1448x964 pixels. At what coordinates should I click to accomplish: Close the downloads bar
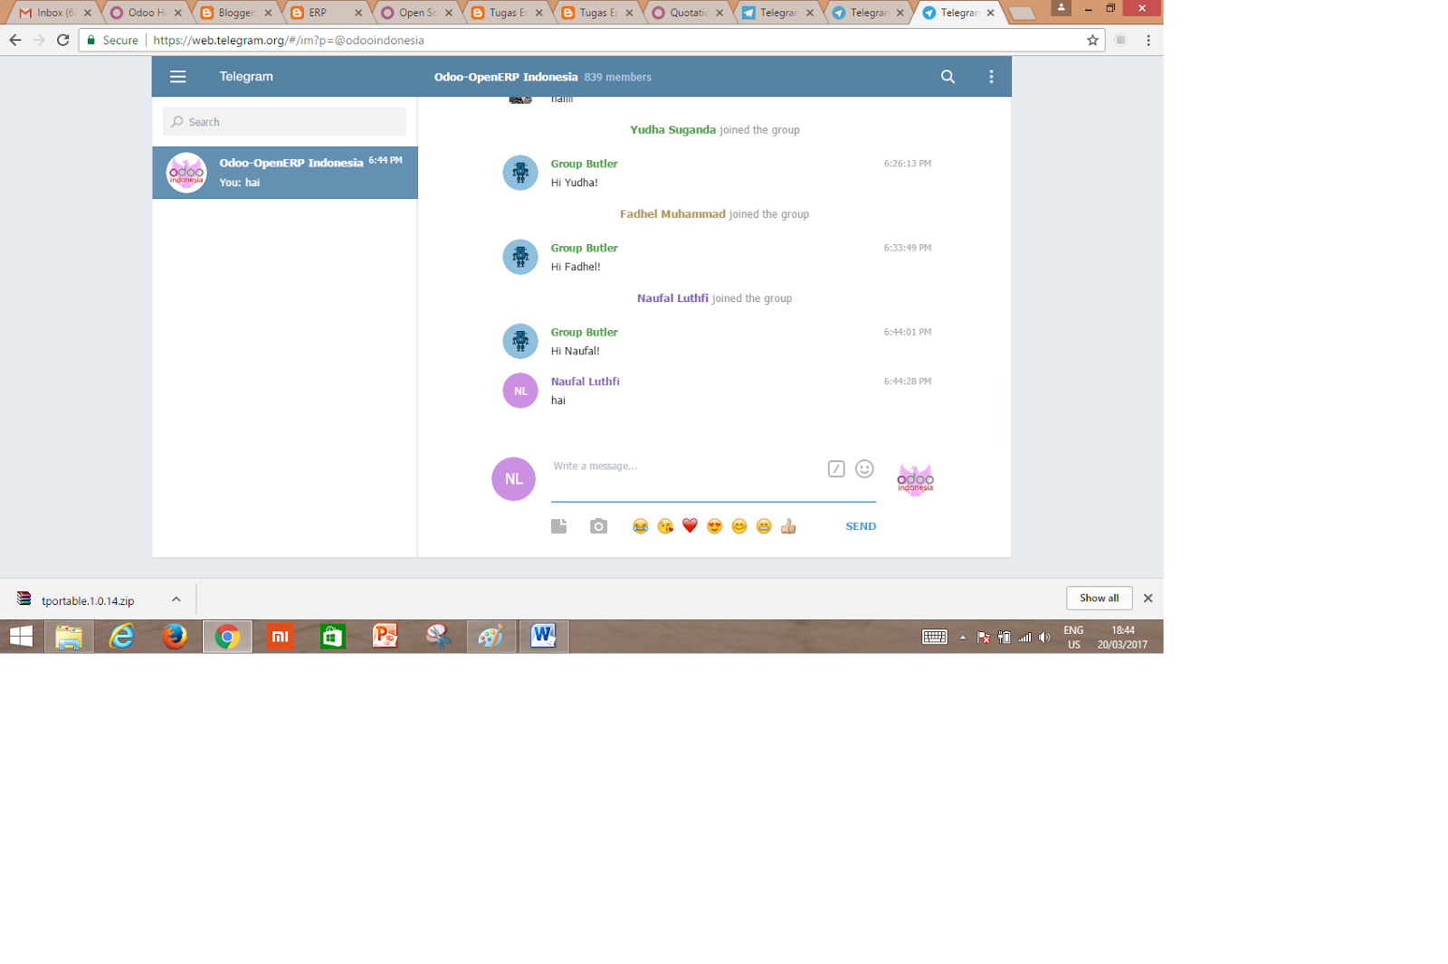(1148, 598)
